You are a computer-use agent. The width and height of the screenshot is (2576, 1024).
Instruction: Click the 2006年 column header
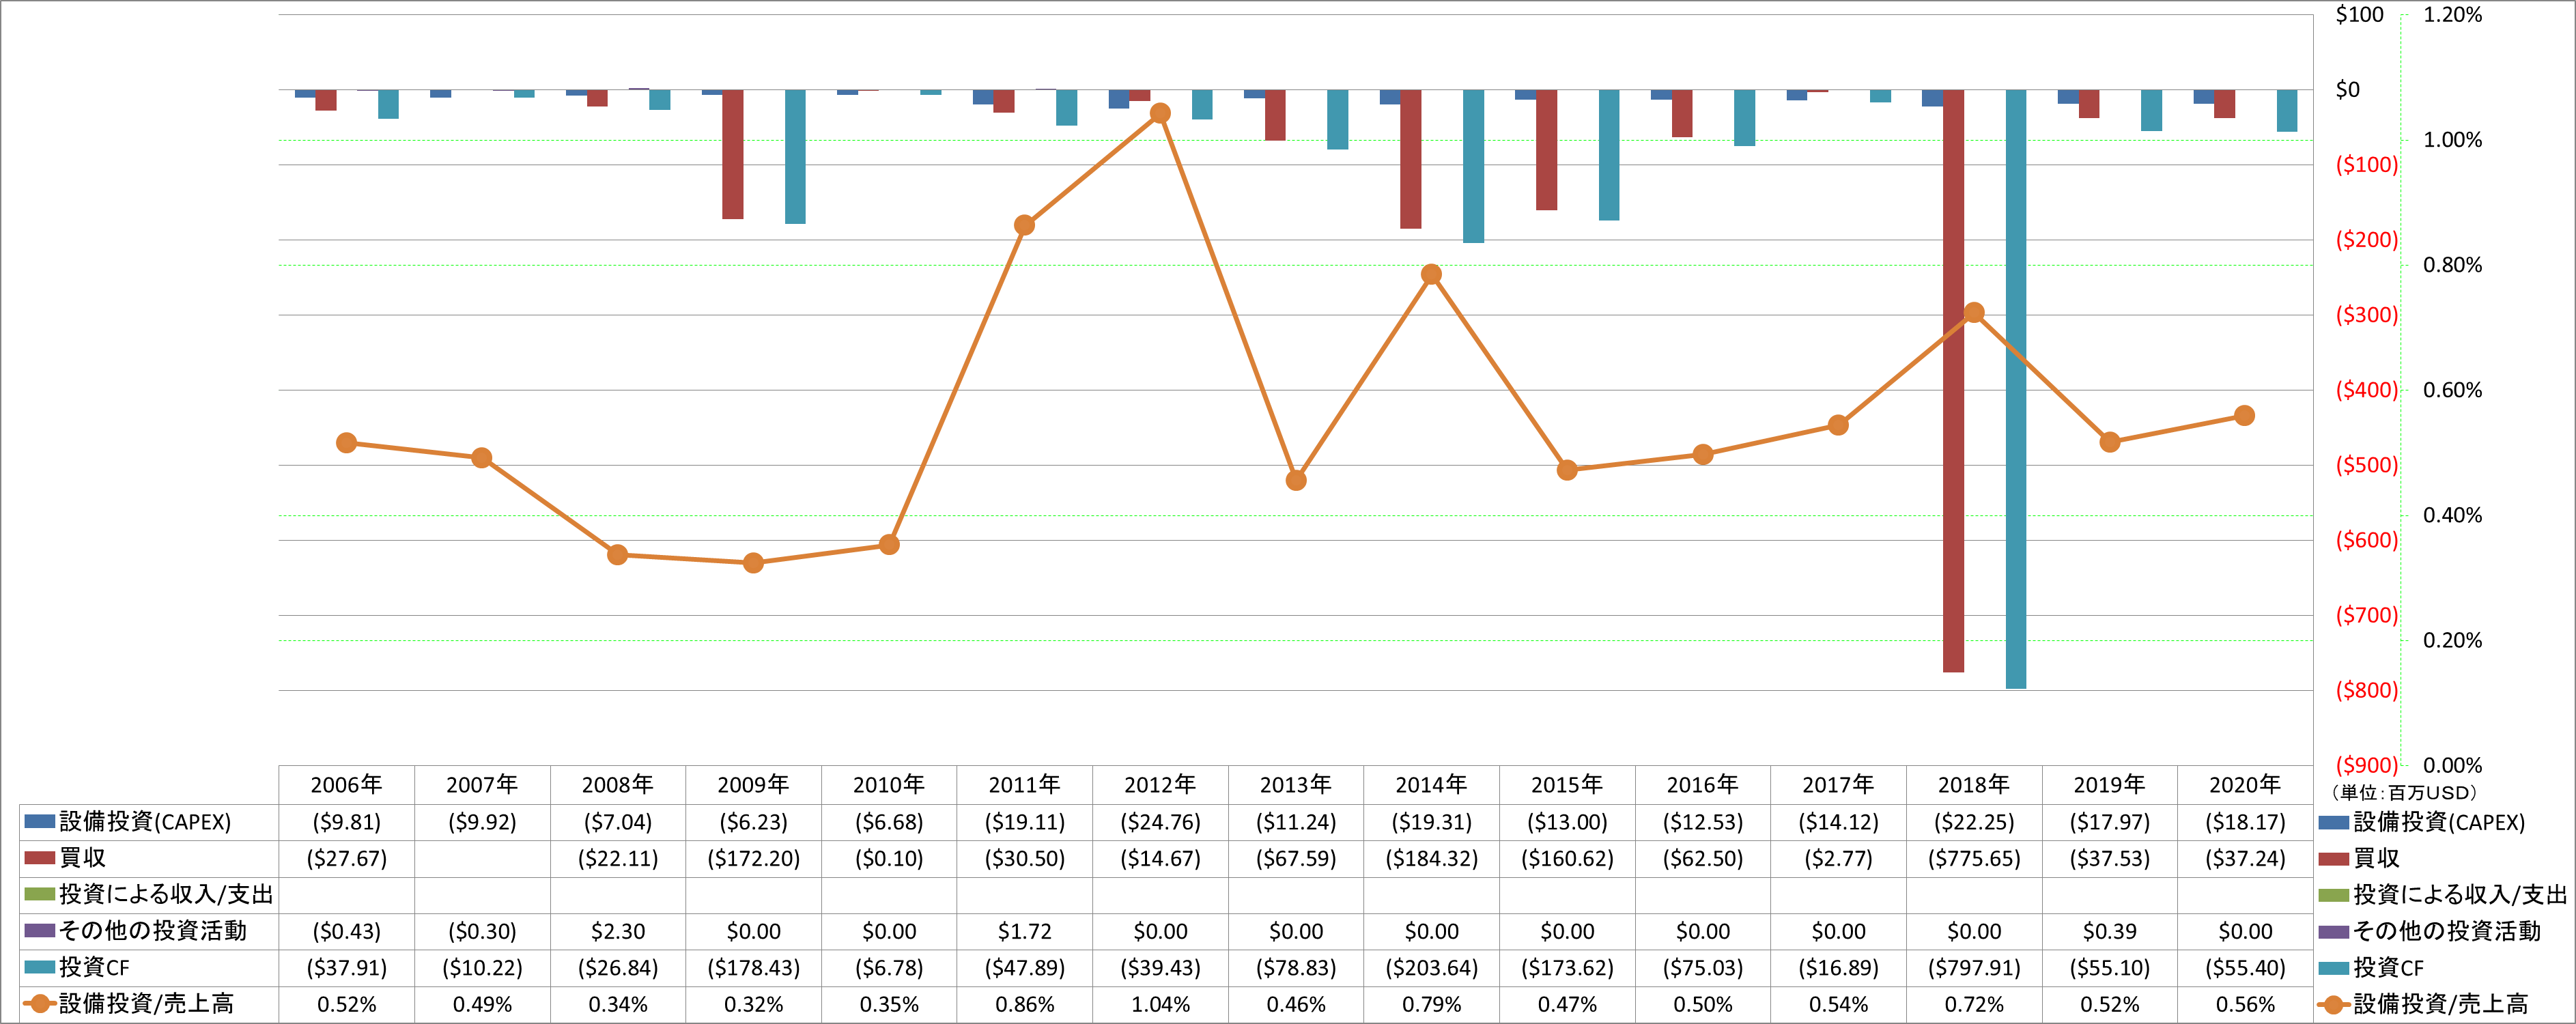346,785
